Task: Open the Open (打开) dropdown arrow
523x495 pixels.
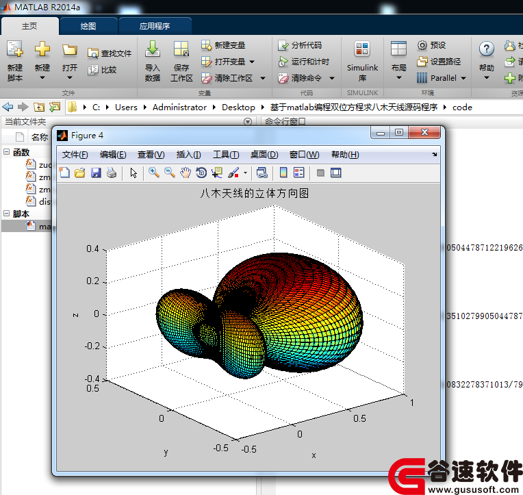Action: coord(70,78)
